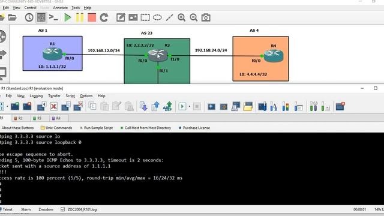Select router R4 in the topology
This screenshot has width=384, height=216.
click(274, 56)
